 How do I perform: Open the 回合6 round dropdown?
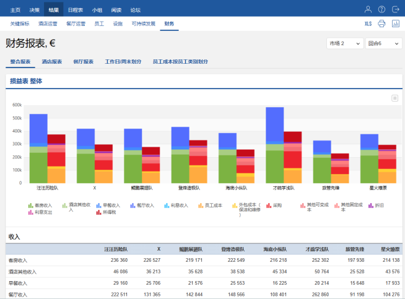383,43
